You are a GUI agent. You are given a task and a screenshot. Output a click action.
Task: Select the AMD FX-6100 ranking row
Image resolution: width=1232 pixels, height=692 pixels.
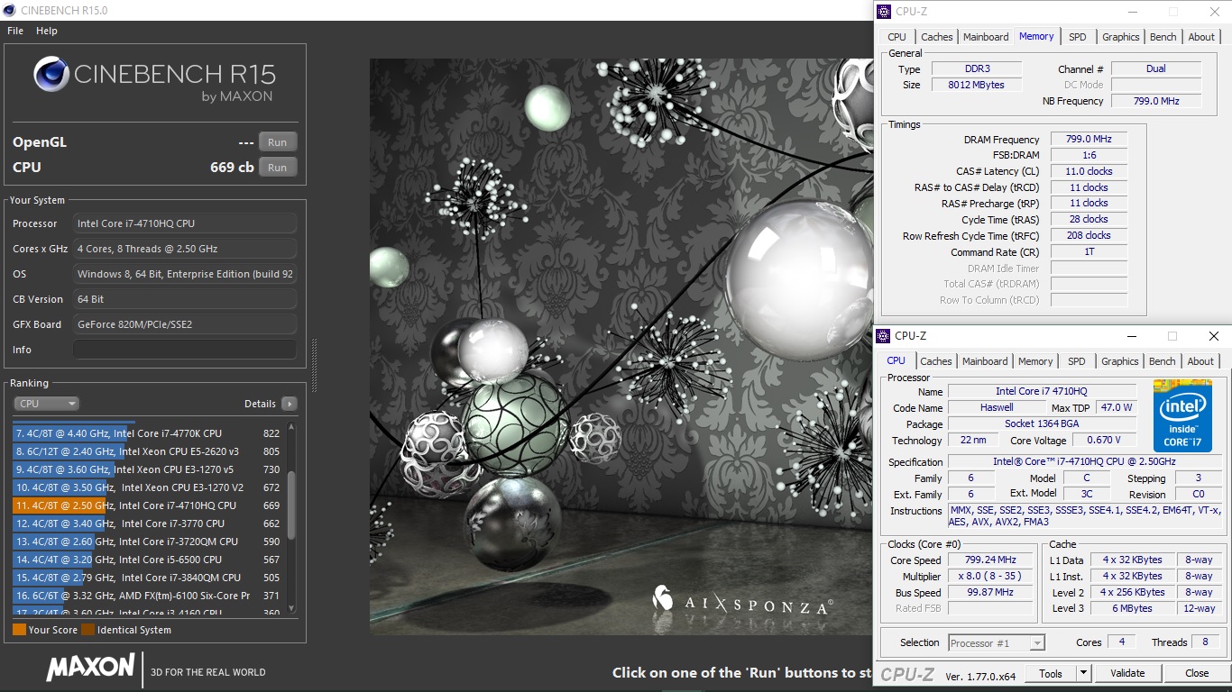pos(148,596)
